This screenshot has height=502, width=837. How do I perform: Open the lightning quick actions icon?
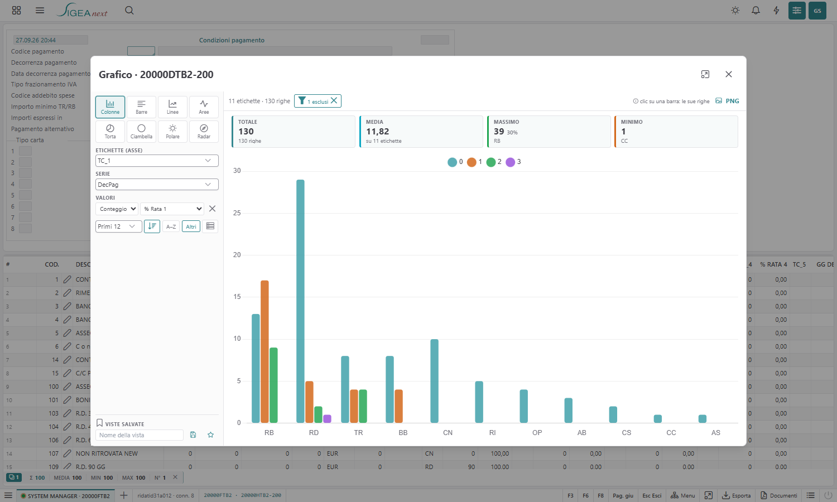tap(776, 10)
